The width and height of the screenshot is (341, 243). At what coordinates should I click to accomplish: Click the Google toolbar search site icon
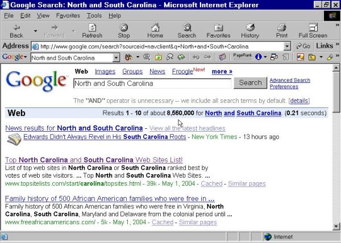(147, 57)
